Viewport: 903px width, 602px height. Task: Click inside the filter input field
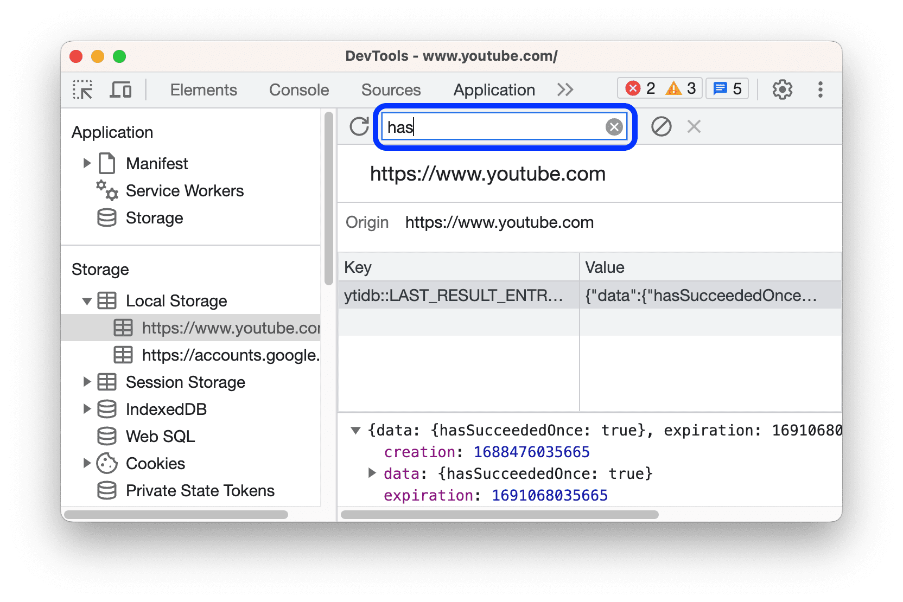488,126
